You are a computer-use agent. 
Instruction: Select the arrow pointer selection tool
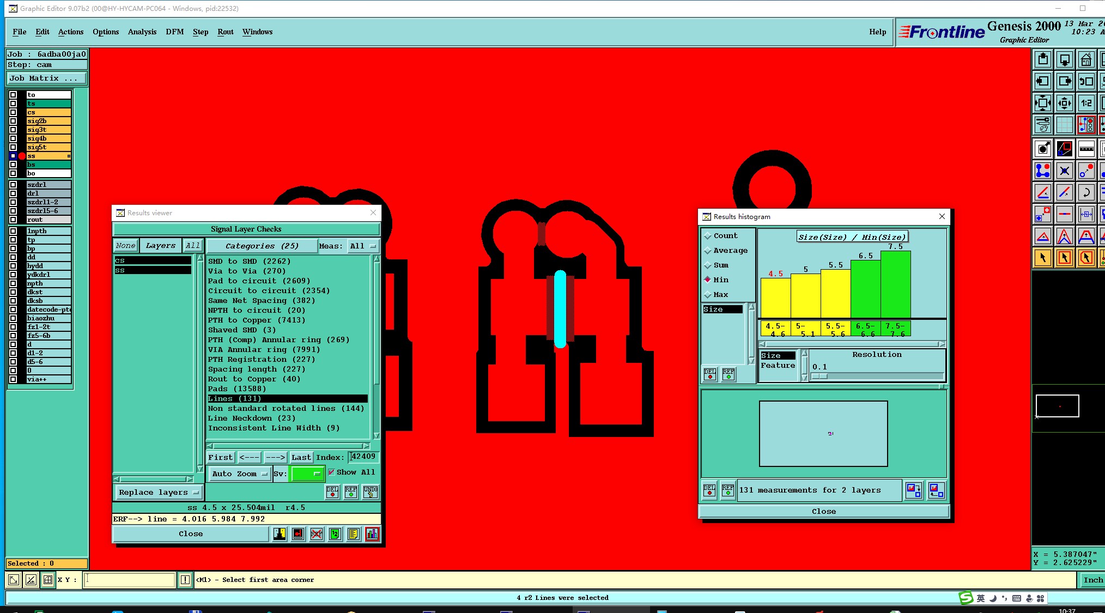[1042, 258]
